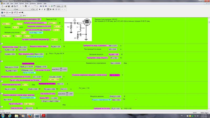
Task: Open the Graph palette icon
Action: tap(5, 12)
